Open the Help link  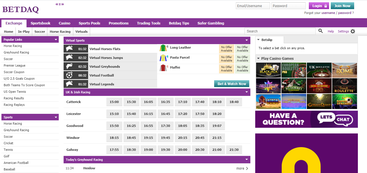pos(331,31)
